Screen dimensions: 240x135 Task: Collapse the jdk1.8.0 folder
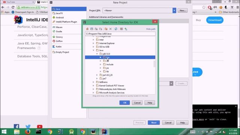coord(97,54)
